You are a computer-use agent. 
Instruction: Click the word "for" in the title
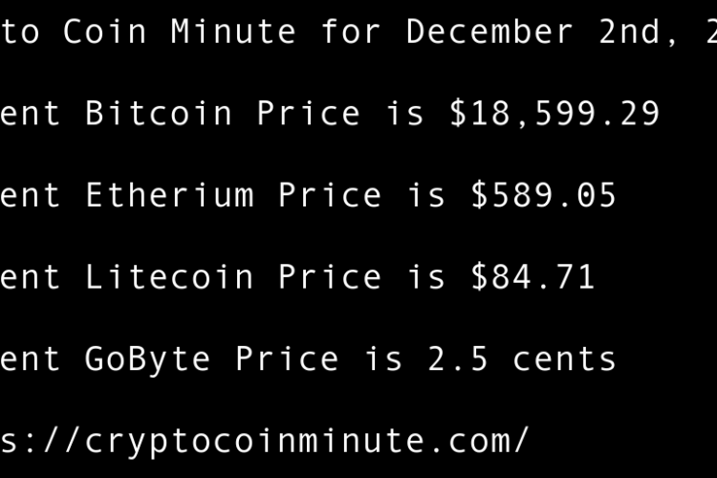pos(351,32)
